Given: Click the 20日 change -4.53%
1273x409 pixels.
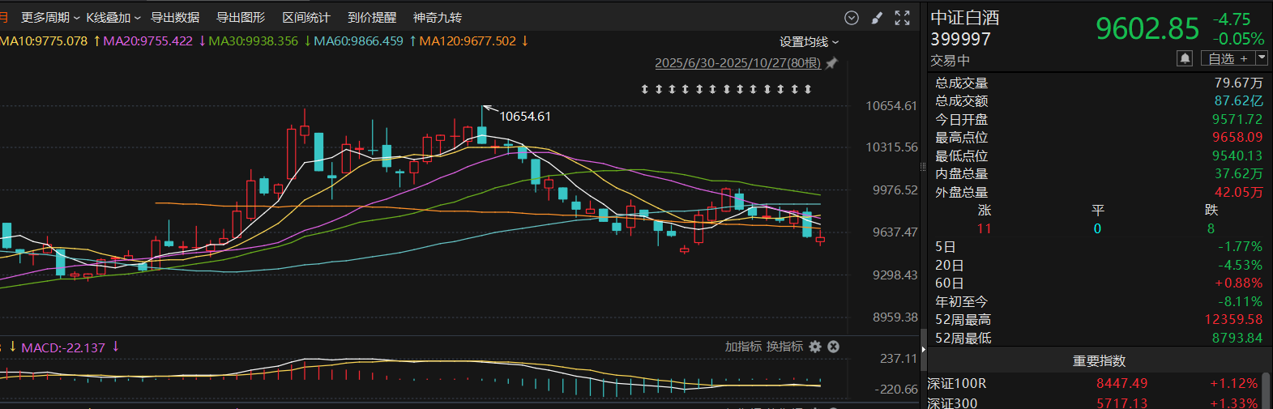Looking at the screenshot, I should tap(1240, 265).
